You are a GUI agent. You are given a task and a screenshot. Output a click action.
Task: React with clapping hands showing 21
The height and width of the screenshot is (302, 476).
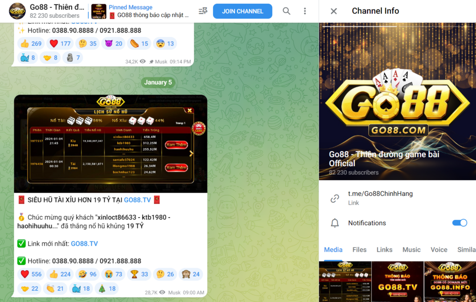click(x=55, y=289)
